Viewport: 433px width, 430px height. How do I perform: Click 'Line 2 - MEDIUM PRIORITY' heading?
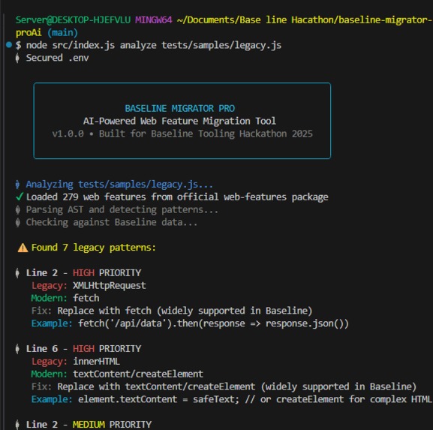click(x=89, y=425)
